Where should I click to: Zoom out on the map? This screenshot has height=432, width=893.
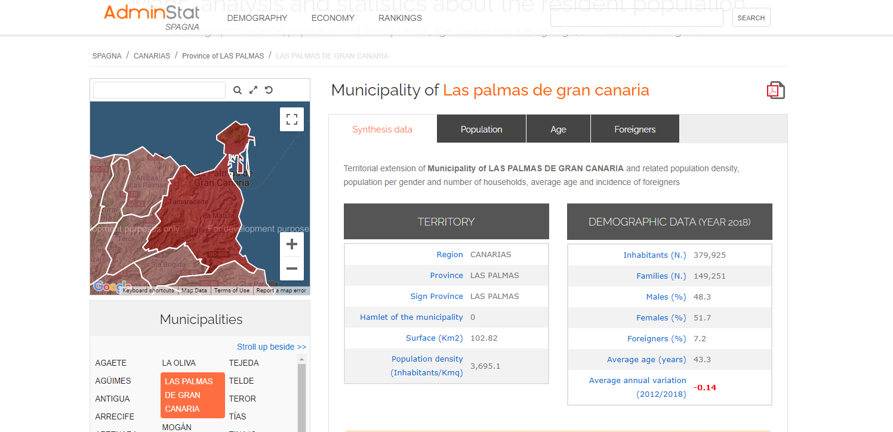click(292, 269)
